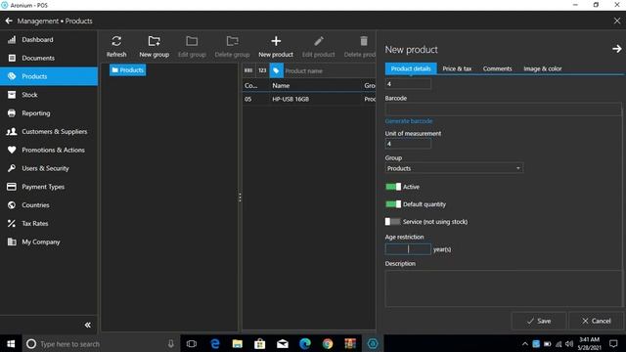
Task: Enable Service (not using stock) switch
Action: coord(393,222)
